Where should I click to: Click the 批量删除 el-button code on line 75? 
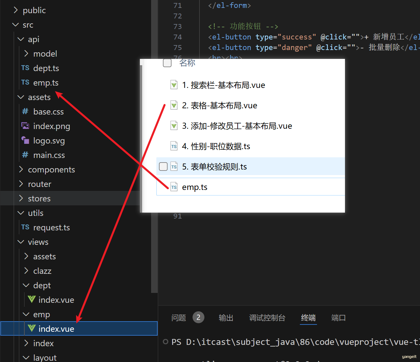[x=314, y=47]
